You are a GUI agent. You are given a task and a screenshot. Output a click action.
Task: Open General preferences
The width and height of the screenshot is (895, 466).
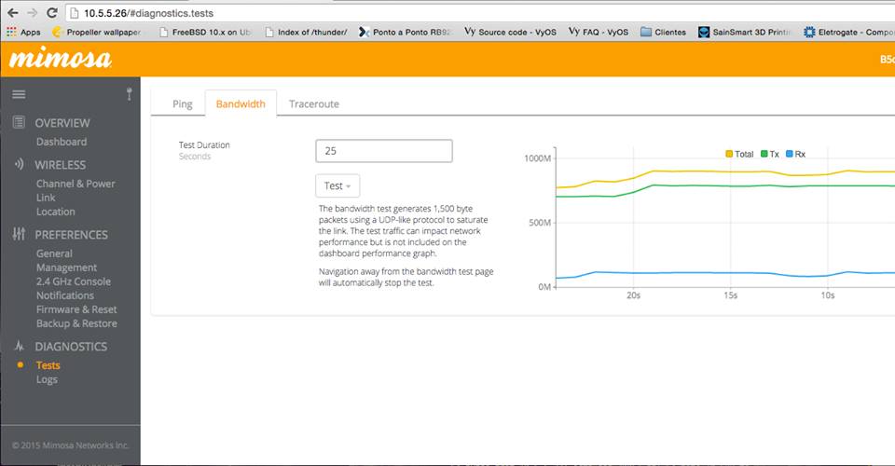(54, 254)
